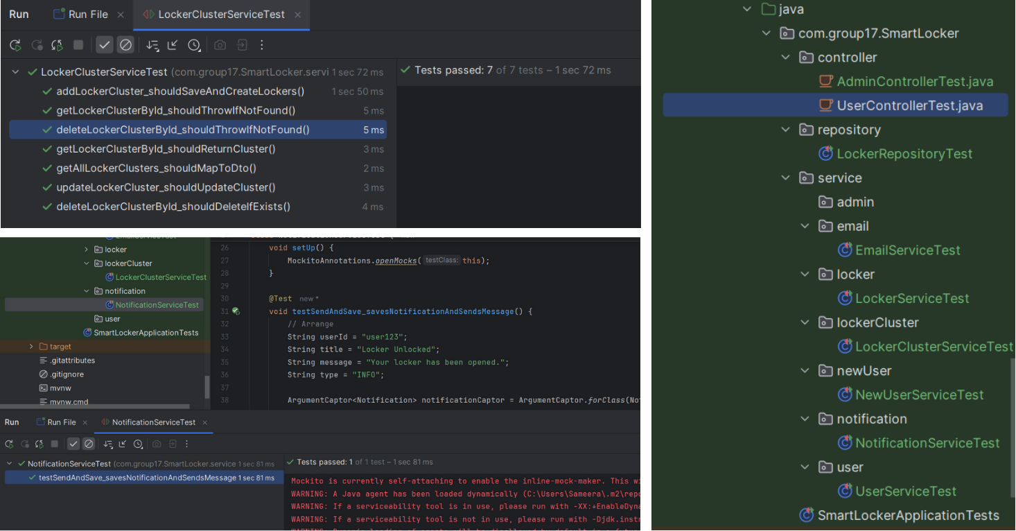This screenshot has width=1016, height=531.
Task: Click gutter run icon on editor line 31
Action: coord(236,311)
